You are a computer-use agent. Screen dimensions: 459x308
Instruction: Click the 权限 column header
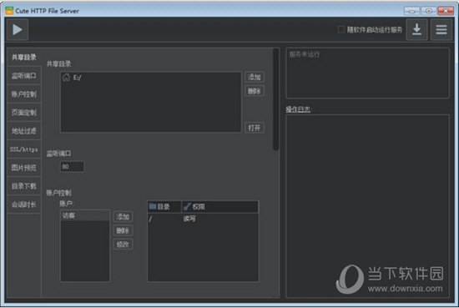[x=219, y=207]
